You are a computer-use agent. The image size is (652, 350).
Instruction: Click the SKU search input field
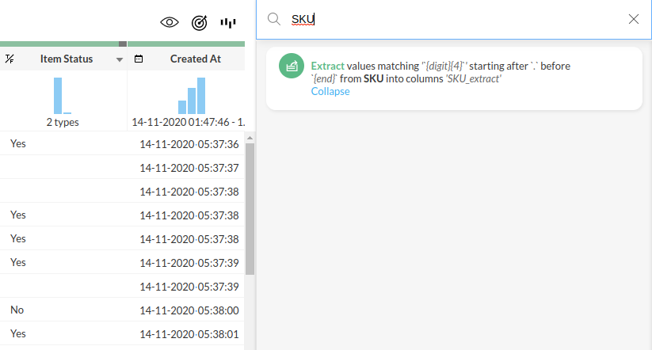[x=453, y=20]
